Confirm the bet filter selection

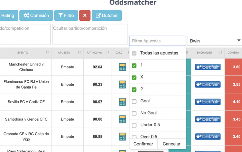pyautogui.click(x=143, y=144)
